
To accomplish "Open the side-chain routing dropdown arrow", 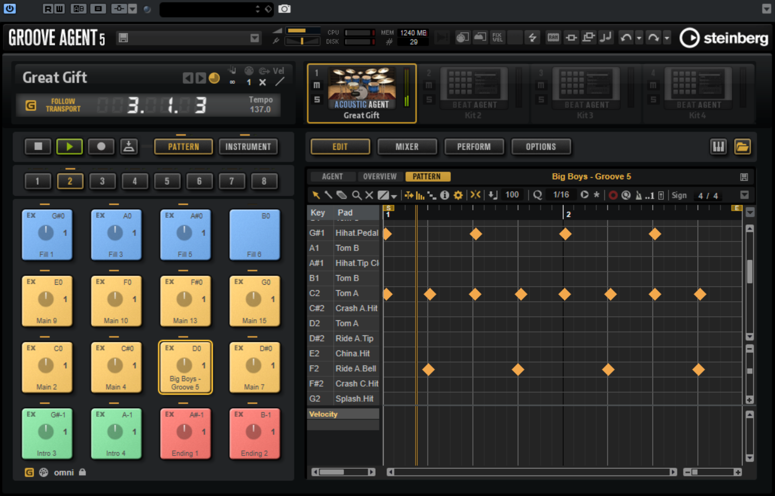I will click(x=132, y=9).
